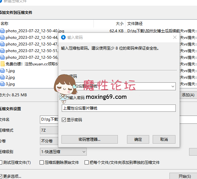Viewport: 197px width, 179px height.
Task: Click the blue app icon in 输入密码 title bar
Action: [63, 37]
